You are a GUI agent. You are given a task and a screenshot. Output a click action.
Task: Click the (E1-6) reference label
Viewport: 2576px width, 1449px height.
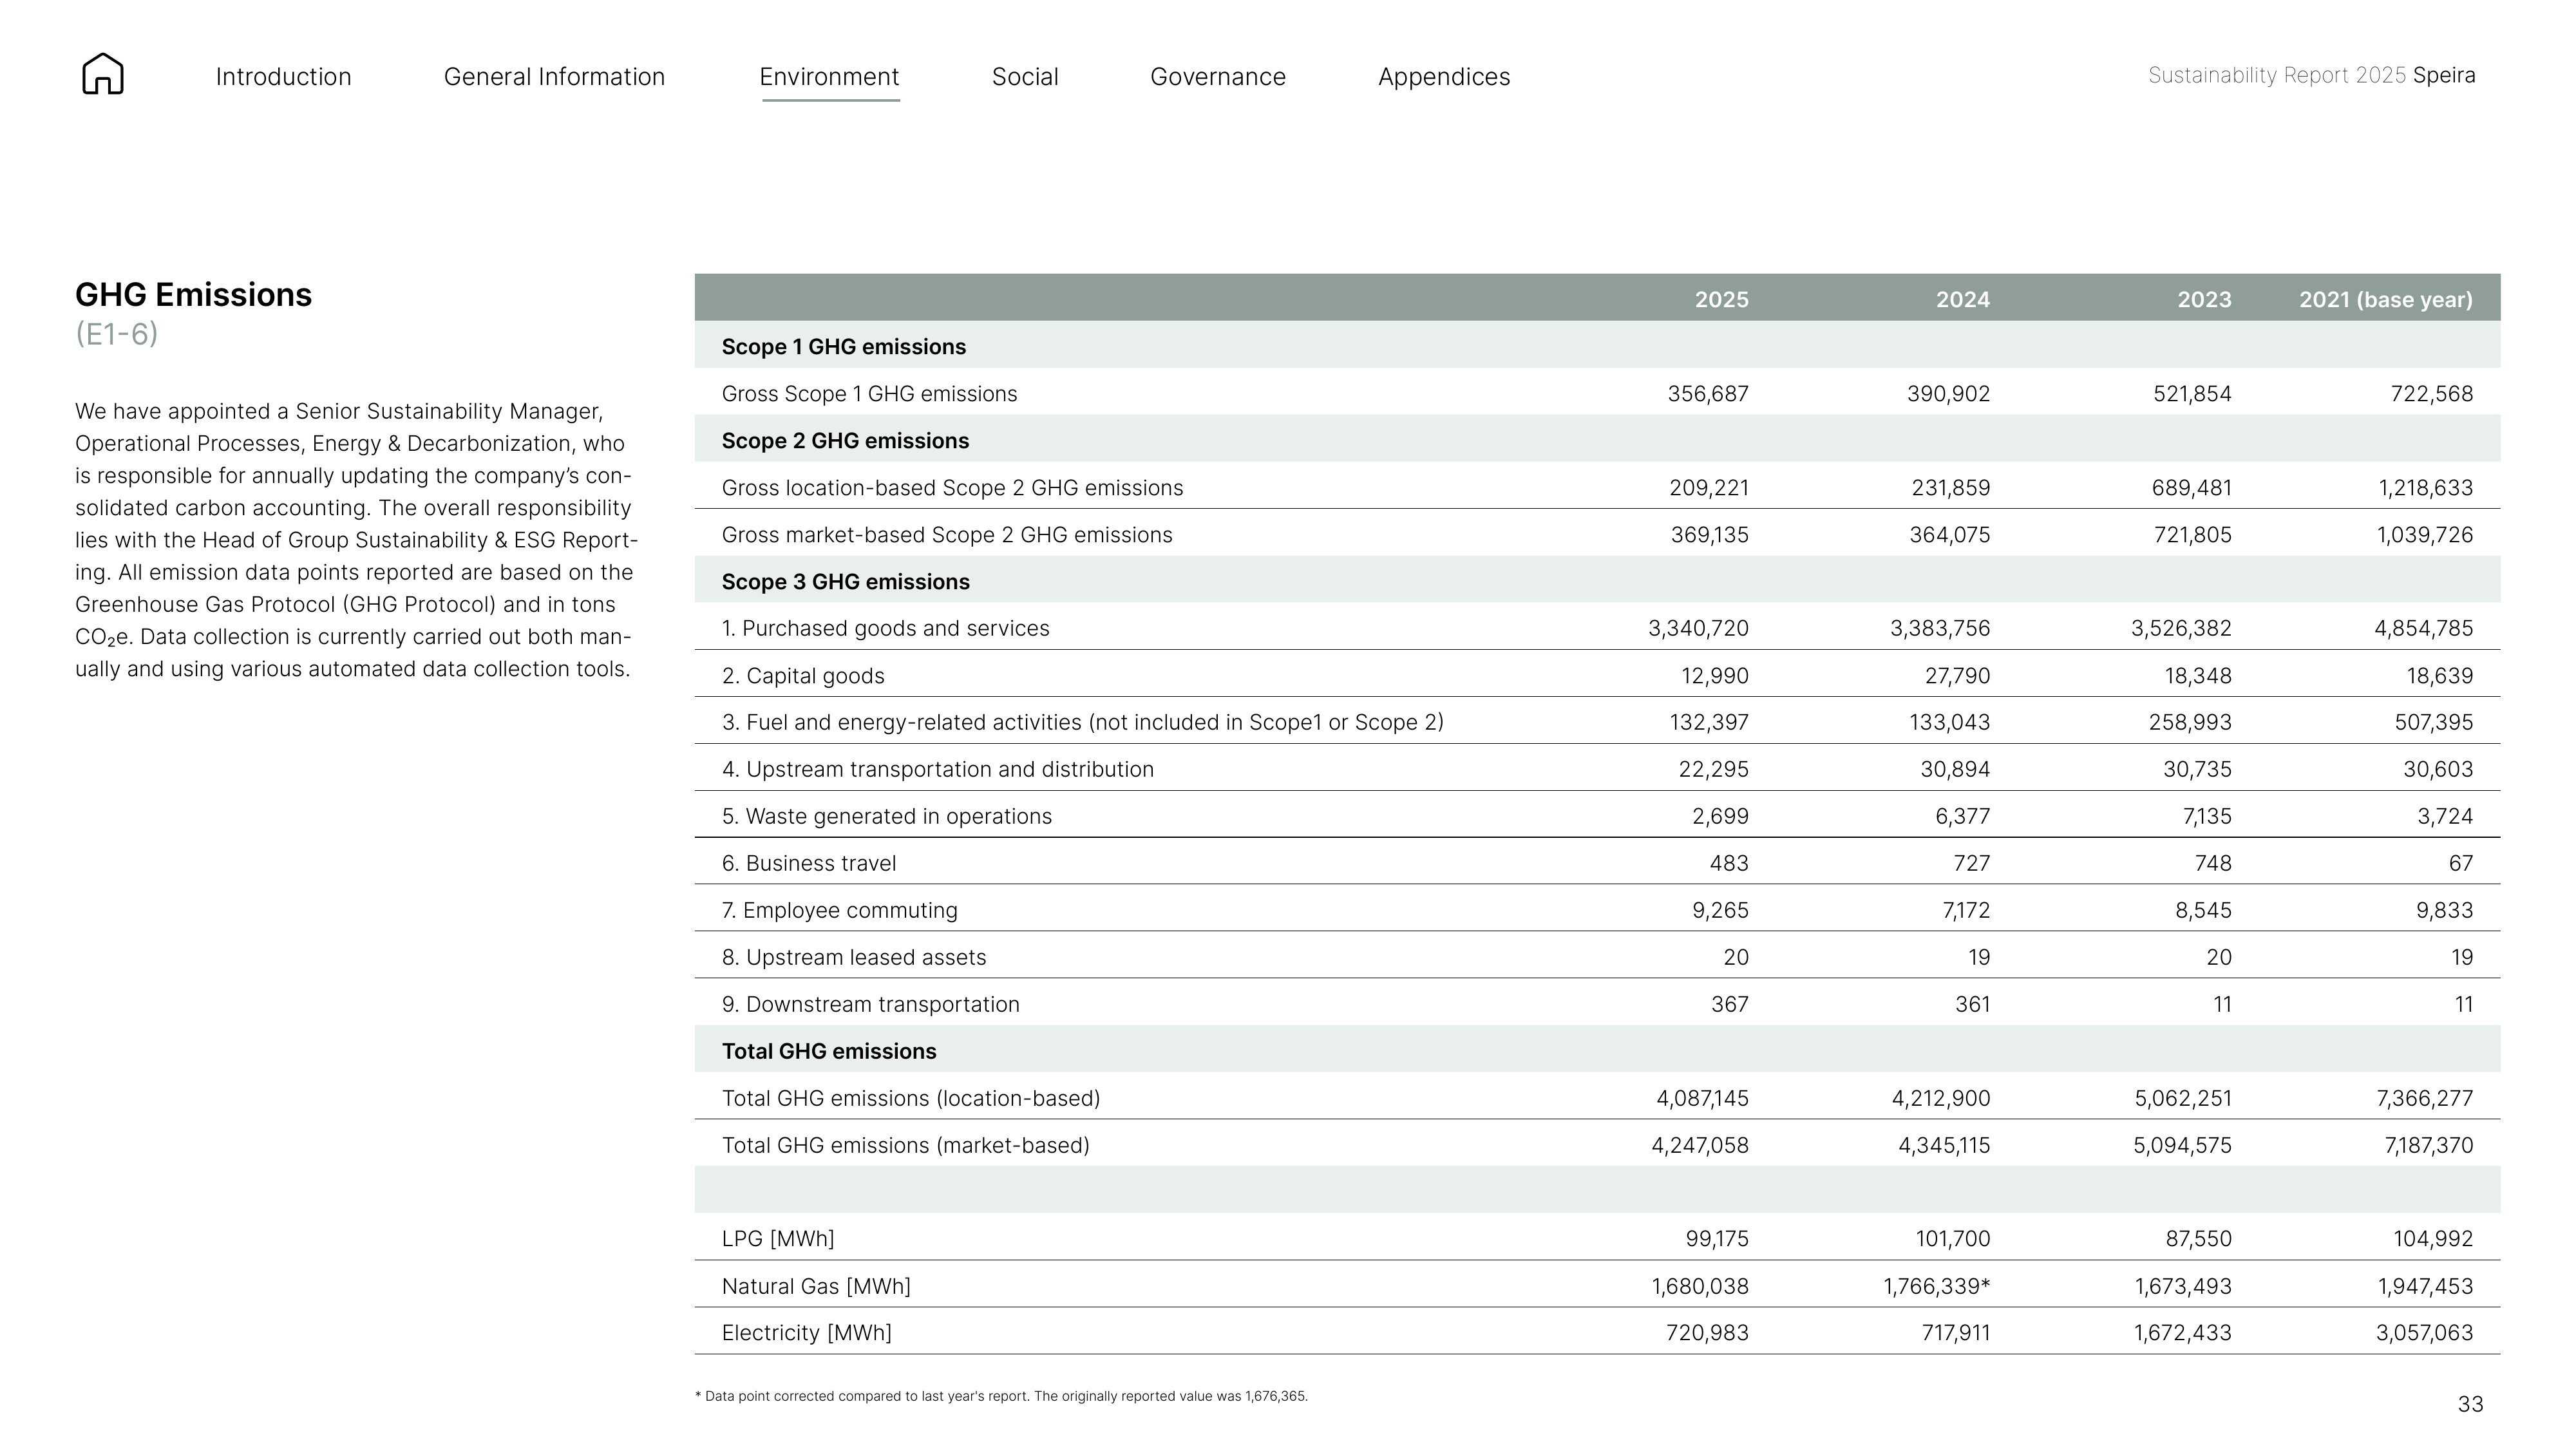tap(117, 334)
